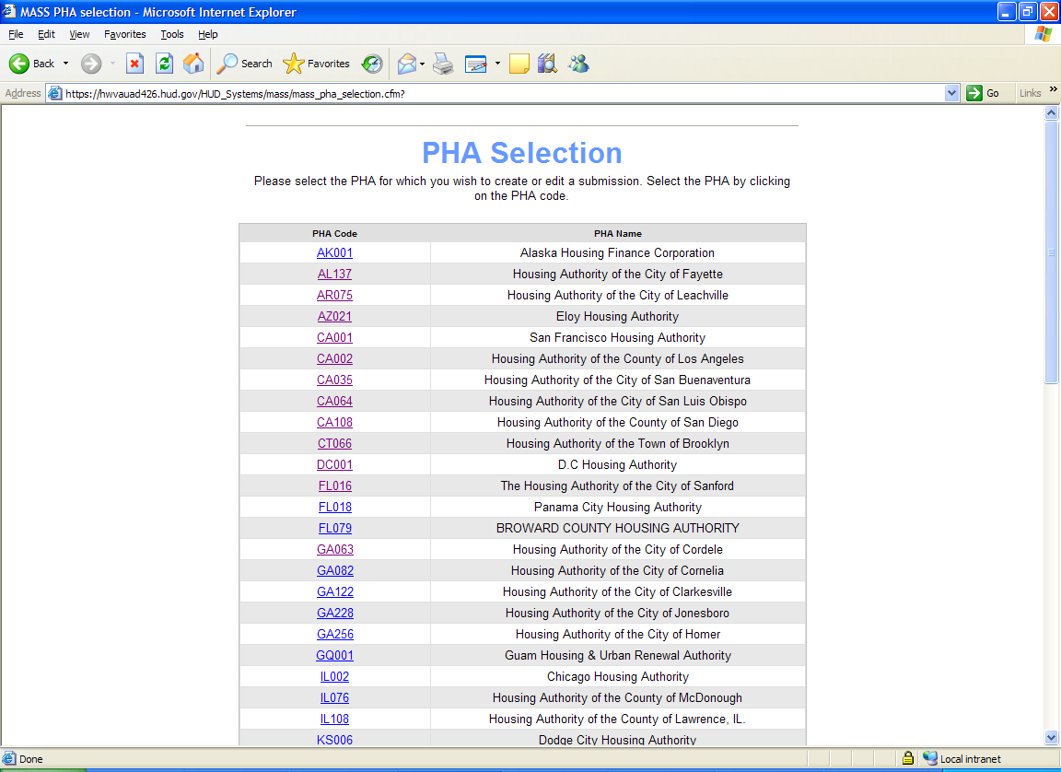Image resolution: width=1061 pixels, height=772 pixels.
Task: Open the AZ021 PHA link
Action: tap(334, 316)
